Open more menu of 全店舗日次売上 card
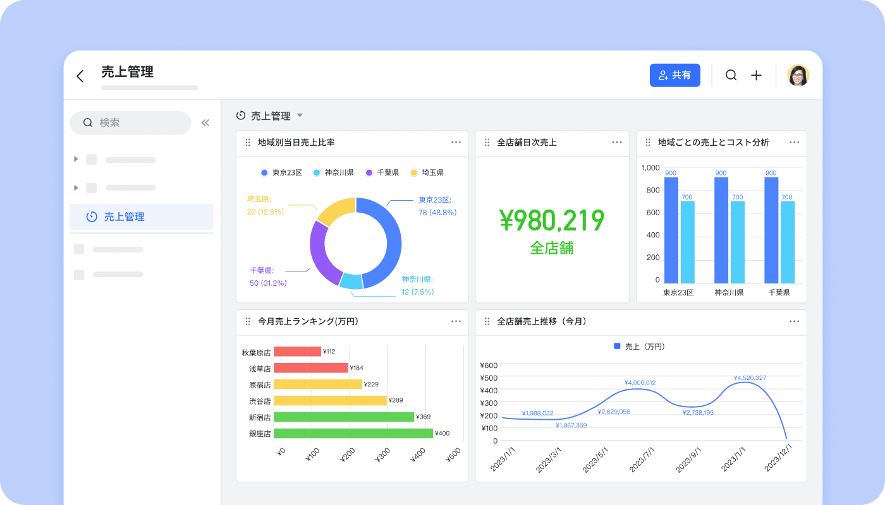The width and height of the screenshot is (885, 505). (617, 142)
